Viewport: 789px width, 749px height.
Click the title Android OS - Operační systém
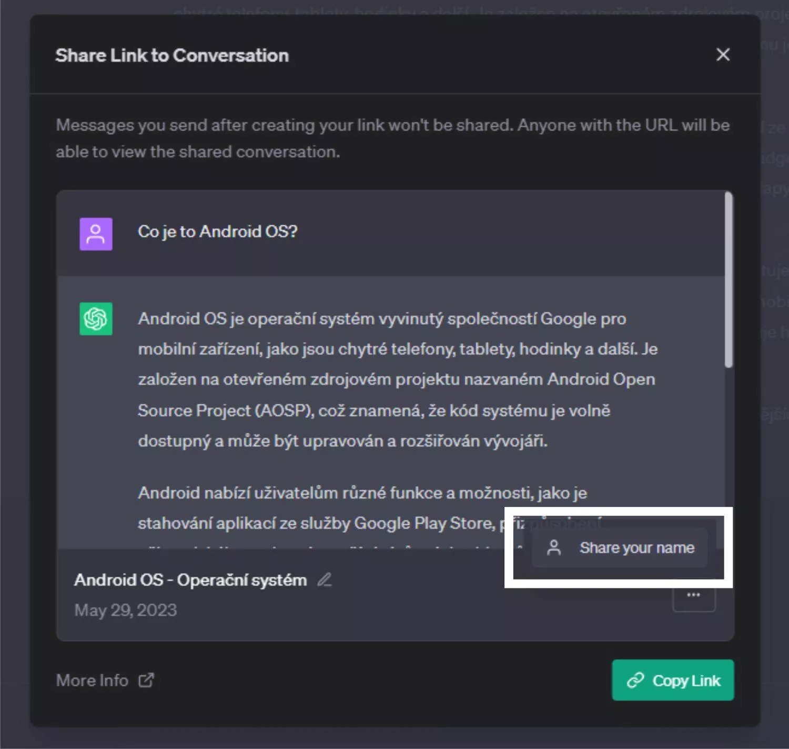point(190,580)
